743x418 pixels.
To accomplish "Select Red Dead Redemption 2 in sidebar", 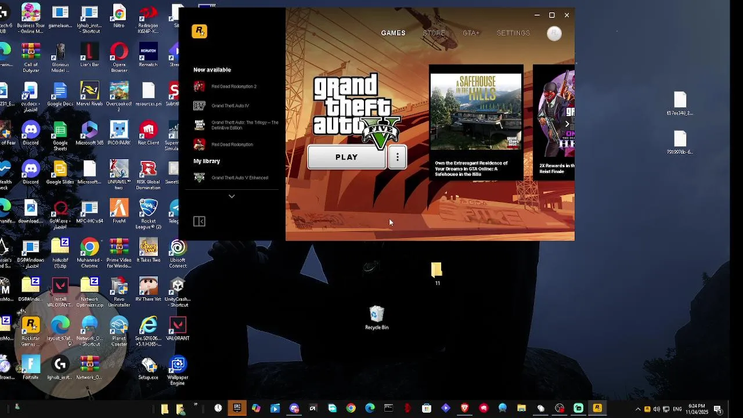I will click(x=235, y=87).
